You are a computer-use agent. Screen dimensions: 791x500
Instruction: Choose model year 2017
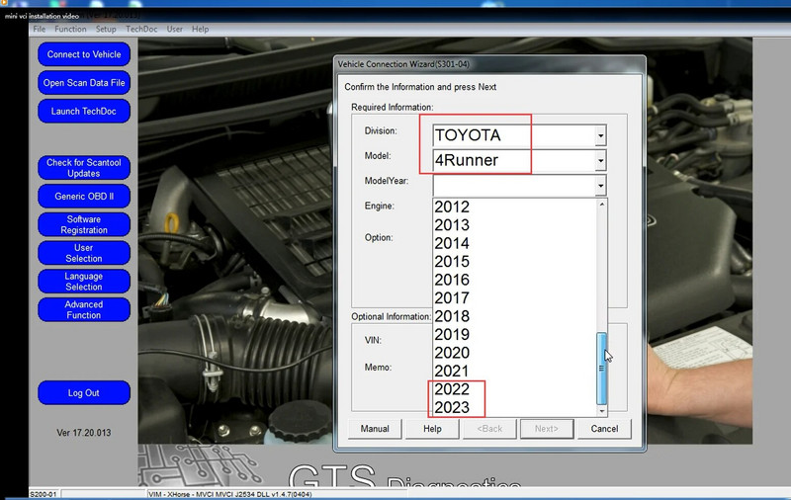point(514,297)
